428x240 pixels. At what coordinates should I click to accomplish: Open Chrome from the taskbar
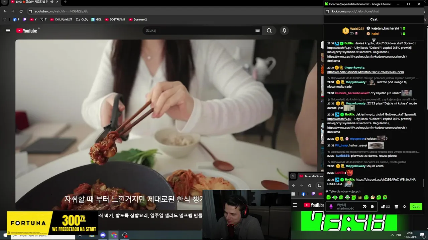point(114,235)
